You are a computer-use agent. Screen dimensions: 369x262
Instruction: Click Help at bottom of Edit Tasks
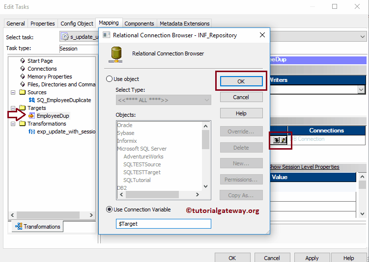348,258
